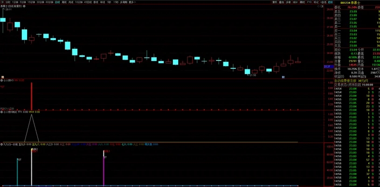Viewport: 380px width, 187px height.
Task: Select the 周线 weekly tab
Action: tap(64, 2)
